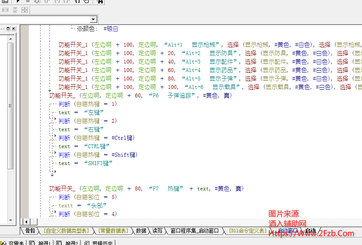362x245 pixels.
Task: Click the equal width and height icon
Action: pyautogui.click(x=25, y=10)
